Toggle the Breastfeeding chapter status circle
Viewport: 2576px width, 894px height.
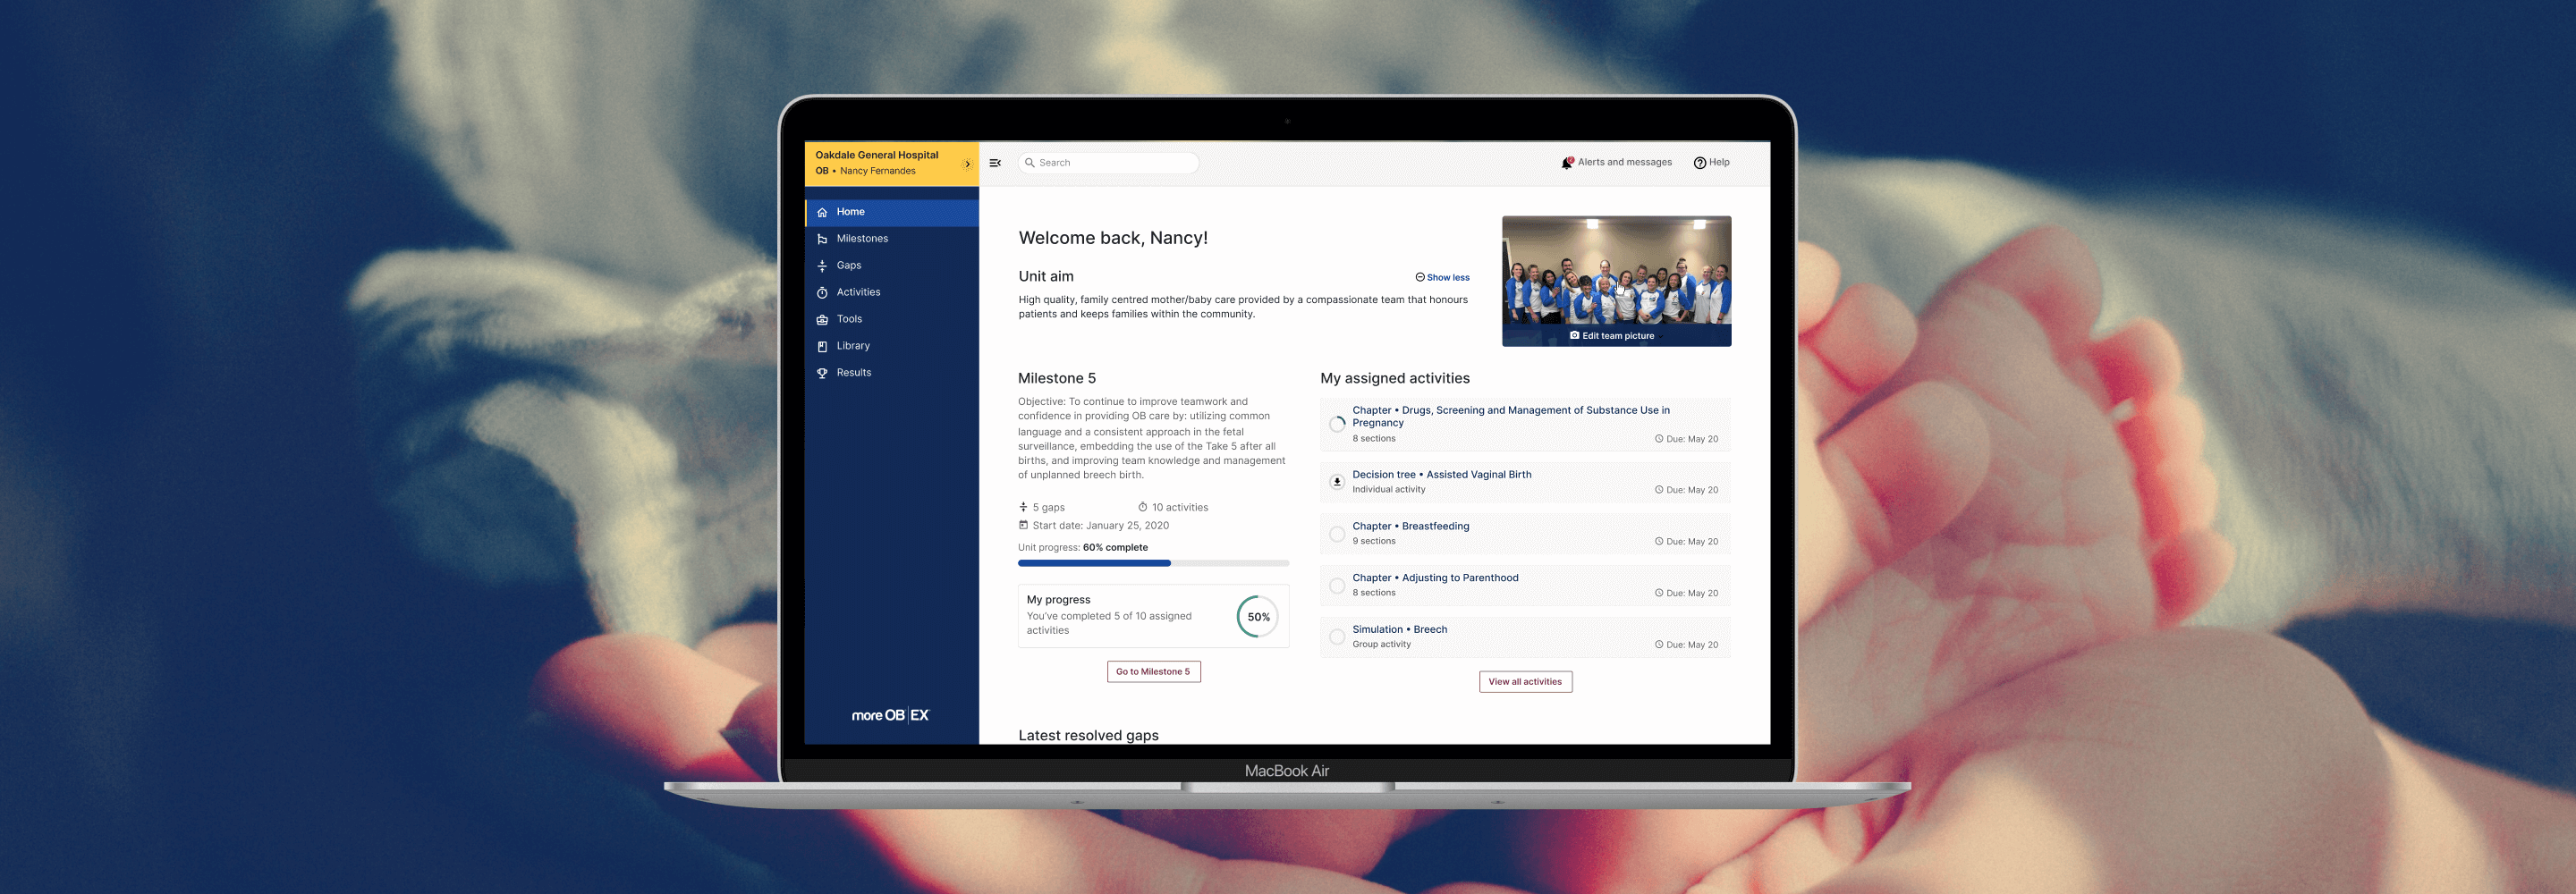click(x=1337, y=534)
